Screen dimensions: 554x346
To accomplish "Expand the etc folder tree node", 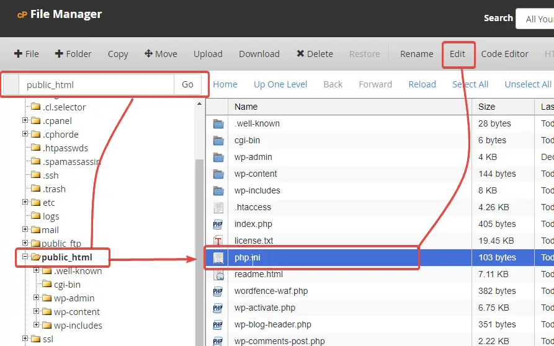I will tap(25, 202).
